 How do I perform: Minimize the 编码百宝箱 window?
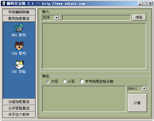(140, 3)
